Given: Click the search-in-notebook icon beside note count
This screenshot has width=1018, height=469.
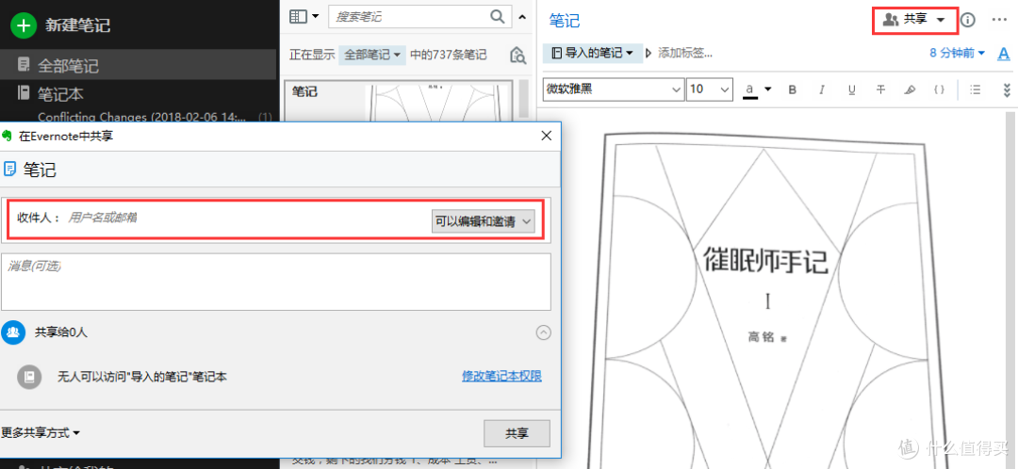Looking at the screenshot, I should pos(518,56).
